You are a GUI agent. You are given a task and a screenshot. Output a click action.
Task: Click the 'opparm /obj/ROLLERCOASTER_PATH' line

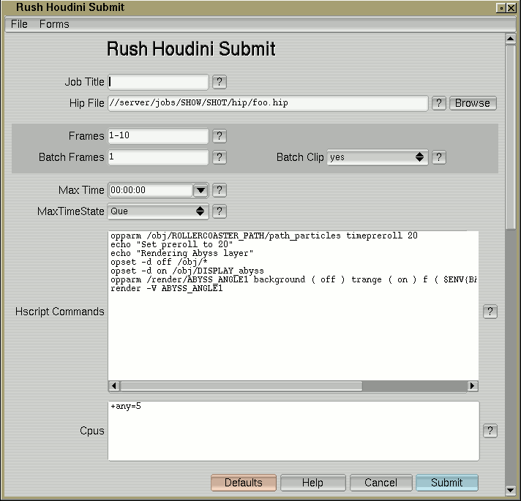(264, 236)
